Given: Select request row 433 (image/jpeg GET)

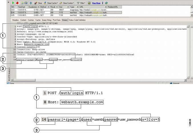Looking at the screenshot, I should (x=66, y=10).
